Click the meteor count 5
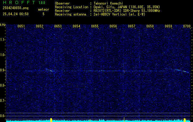193x122 pixels. pos(44,14)
